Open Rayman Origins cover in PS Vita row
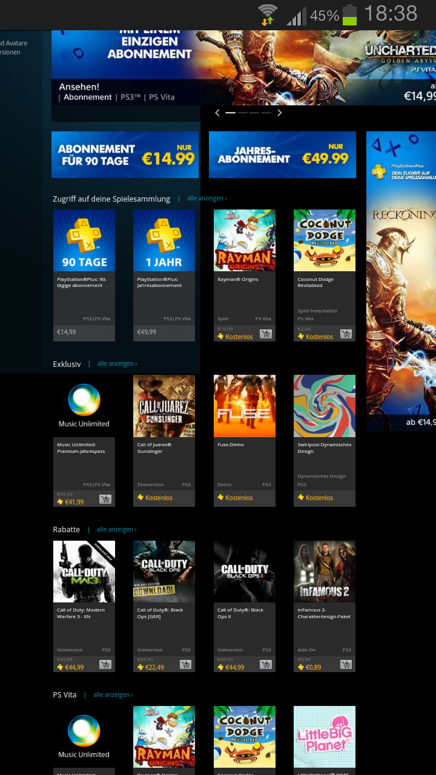Viewport: 436px width, 775px height. [x=164, y=737]
